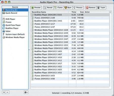Select recording iTunes 20041013 1433
114x96 pixels.
(70, 76)
